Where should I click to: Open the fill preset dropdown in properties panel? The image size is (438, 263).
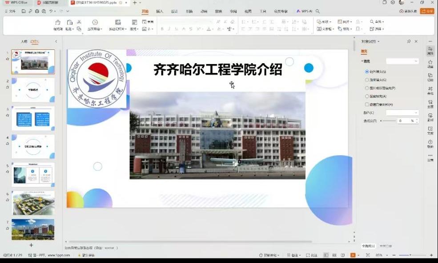pyautogui.click(x=402, y=61)
